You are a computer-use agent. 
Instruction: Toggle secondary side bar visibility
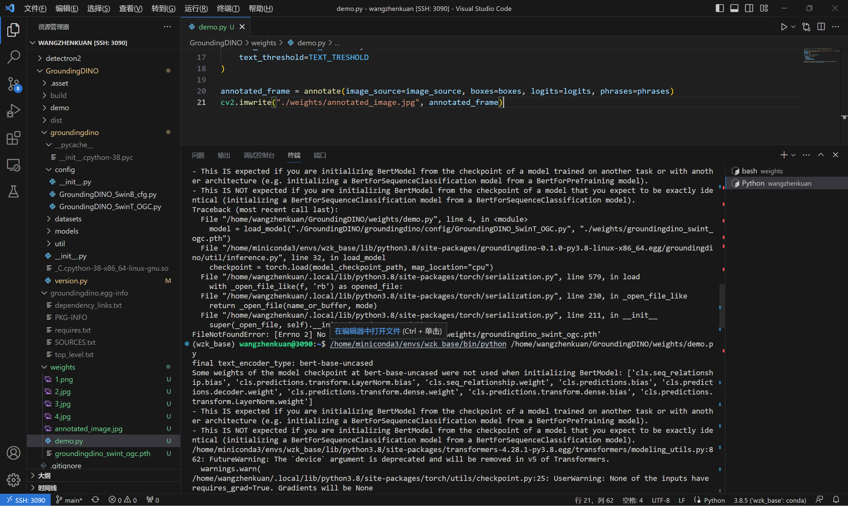749,8
